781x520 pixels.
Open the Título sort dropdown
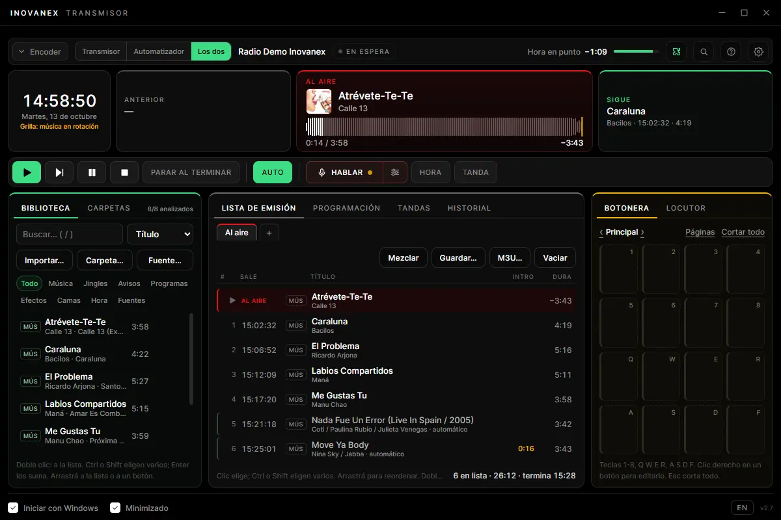(x=160, y=234)
